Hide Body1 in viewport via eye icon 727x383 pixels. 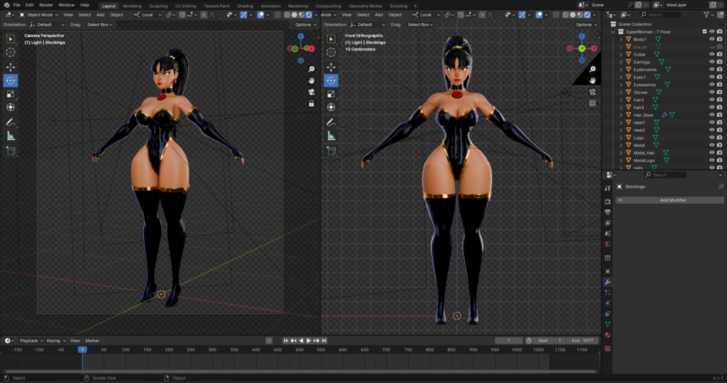[x=712, y=39]
